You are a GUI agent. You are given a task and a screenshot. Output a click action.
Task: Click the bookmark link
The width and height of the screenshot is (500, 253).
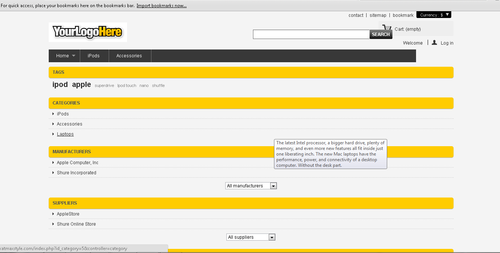click(x=403, y=15)
